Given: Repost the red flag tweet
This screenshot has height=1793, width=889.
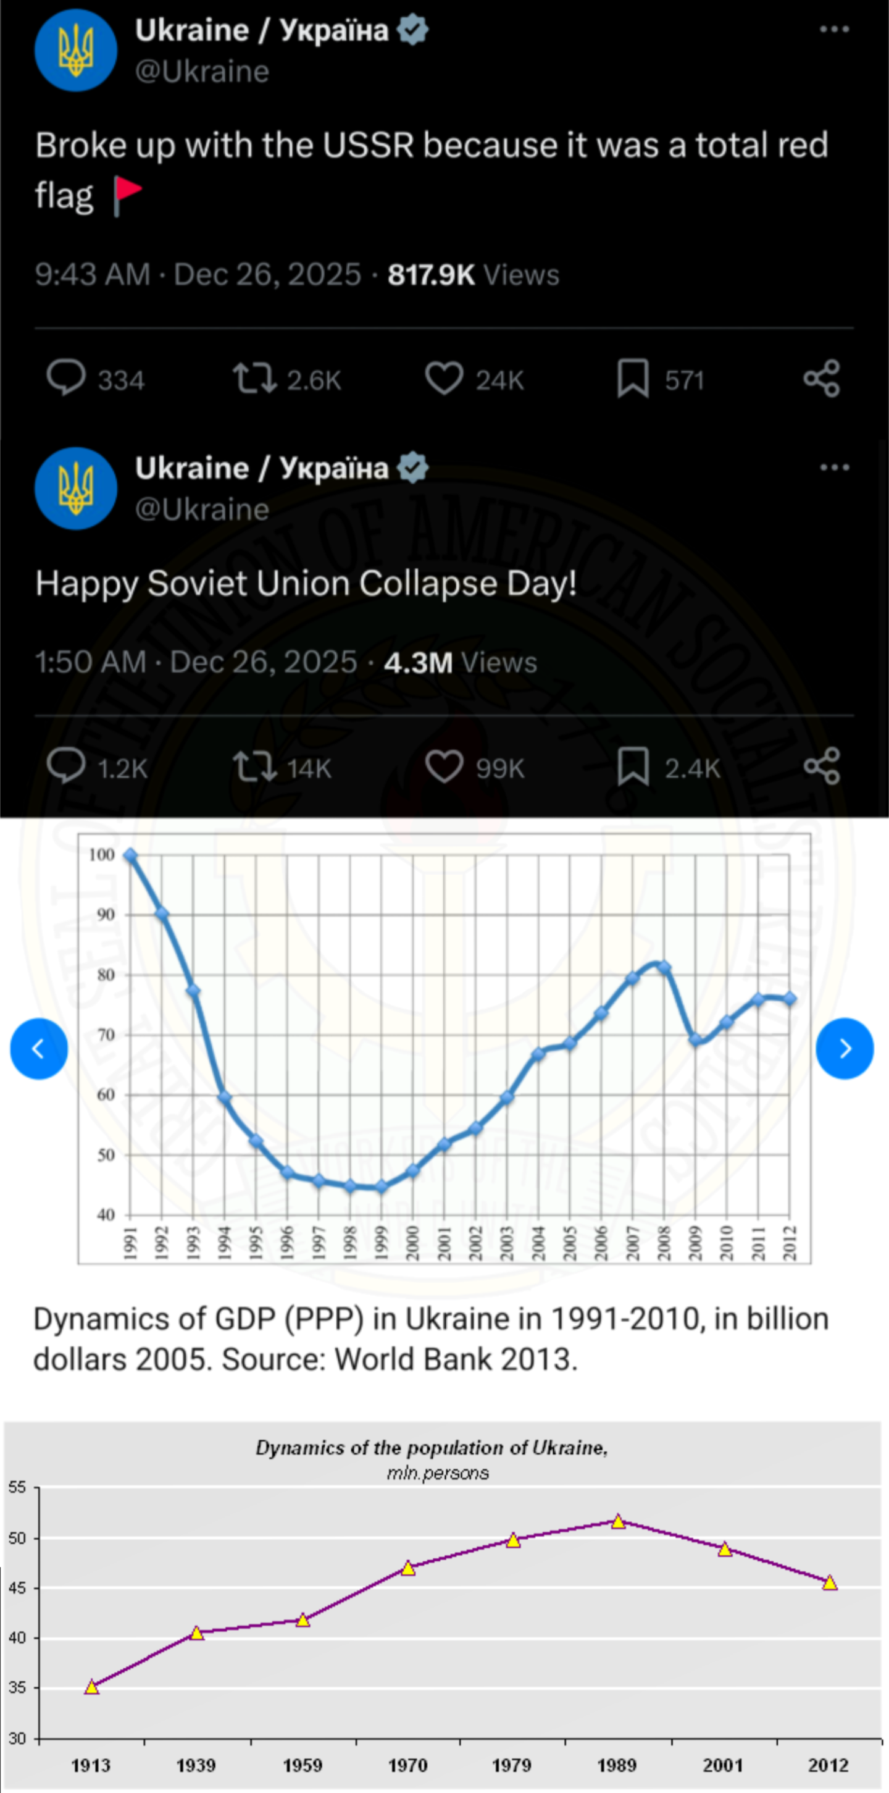Looking at the screenshot, I should [x=254, y=378].
